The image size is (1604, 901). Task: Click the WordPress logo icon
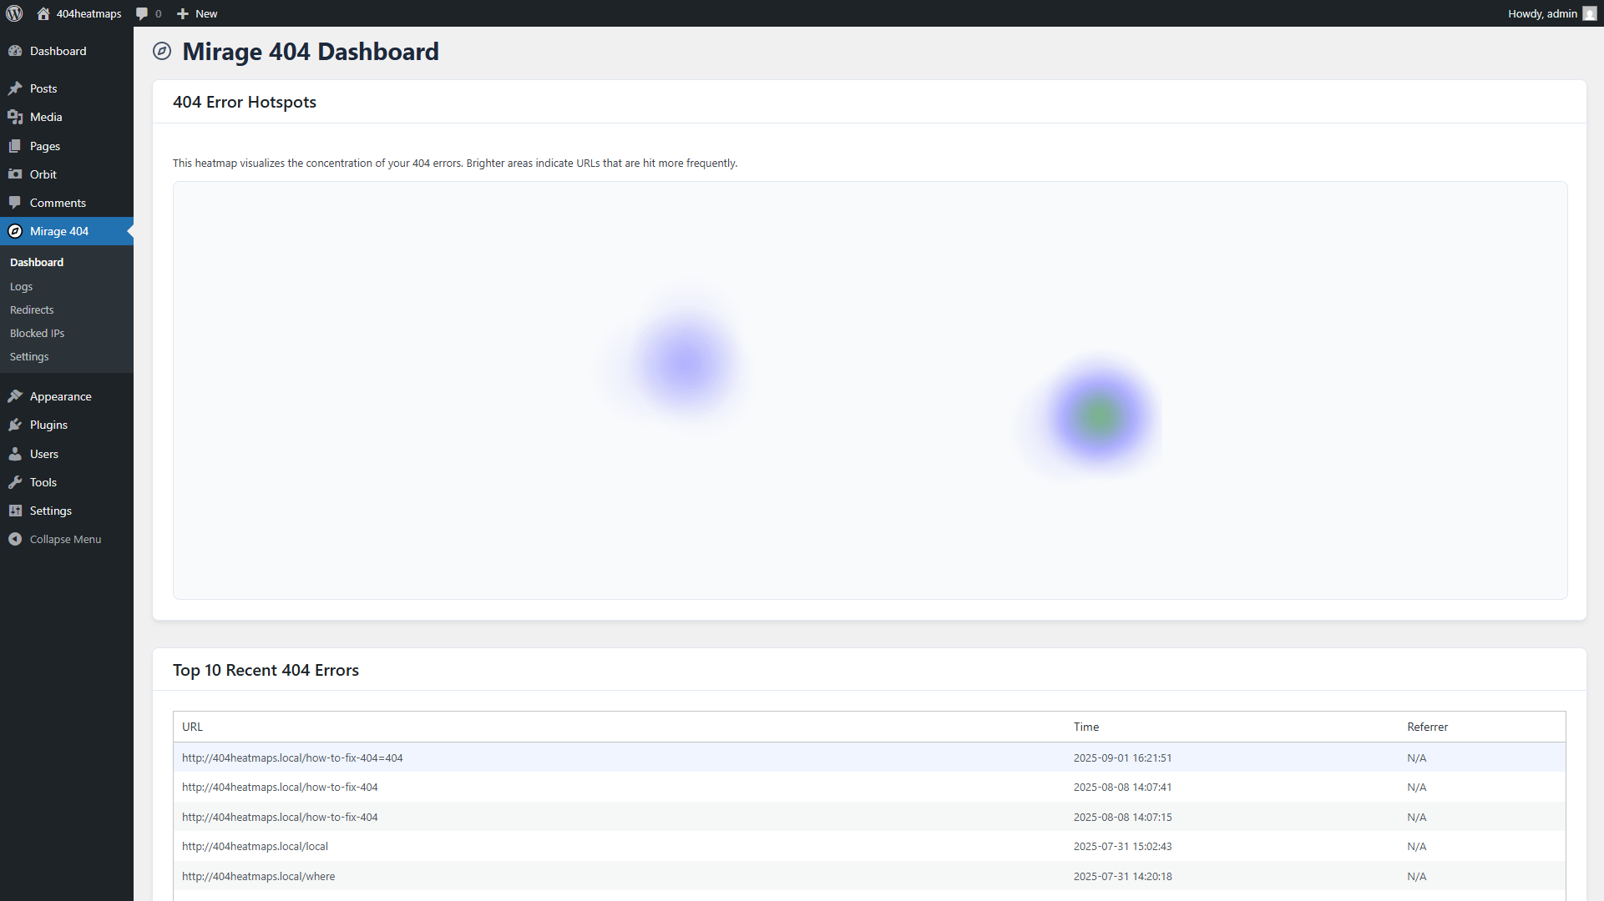tap(14, 13)
